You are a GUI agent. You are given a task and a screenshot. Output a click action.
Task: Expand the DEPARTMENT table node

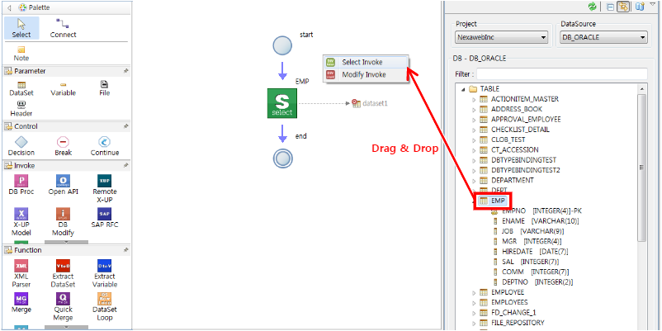[x=474, y=179]
